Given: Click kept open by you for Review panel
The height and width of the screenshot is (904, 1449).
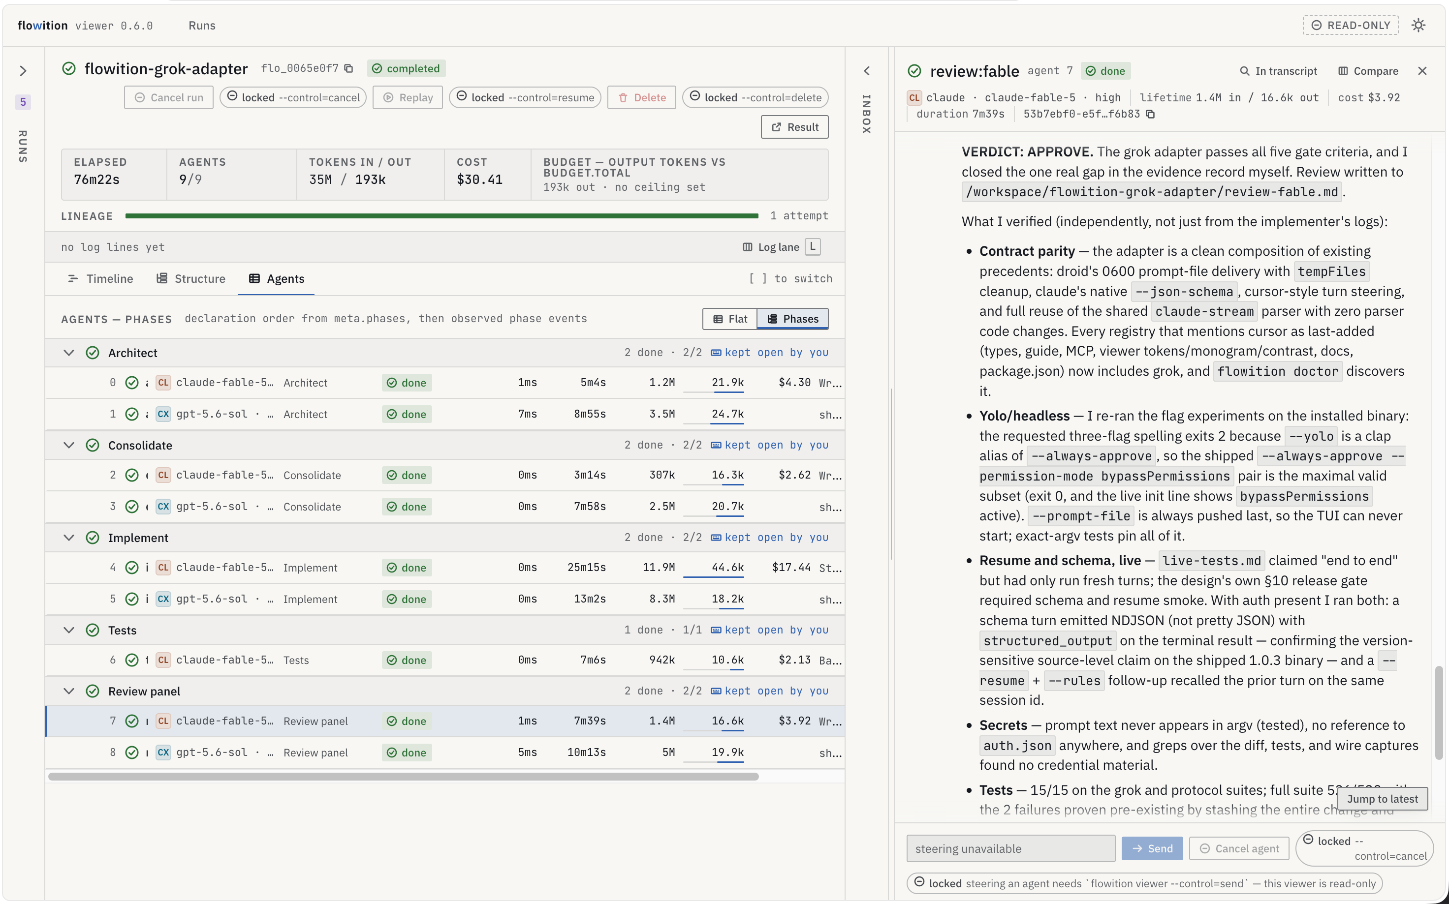Looking at the screenshot, I should [x=769, y=691].
